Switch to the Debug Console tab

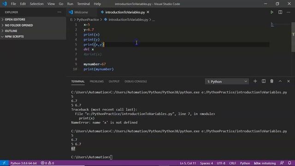coord(136,81)
